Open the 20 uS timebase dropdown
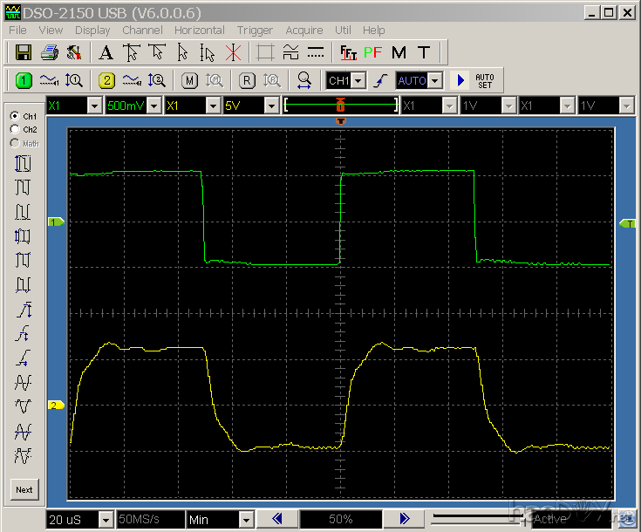The height and width of the screenshot is (532, 641). point(106,520)
